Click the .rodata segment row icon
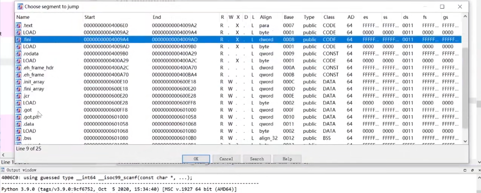The height and width of the screenshot is (193, 481). [18, 54]
